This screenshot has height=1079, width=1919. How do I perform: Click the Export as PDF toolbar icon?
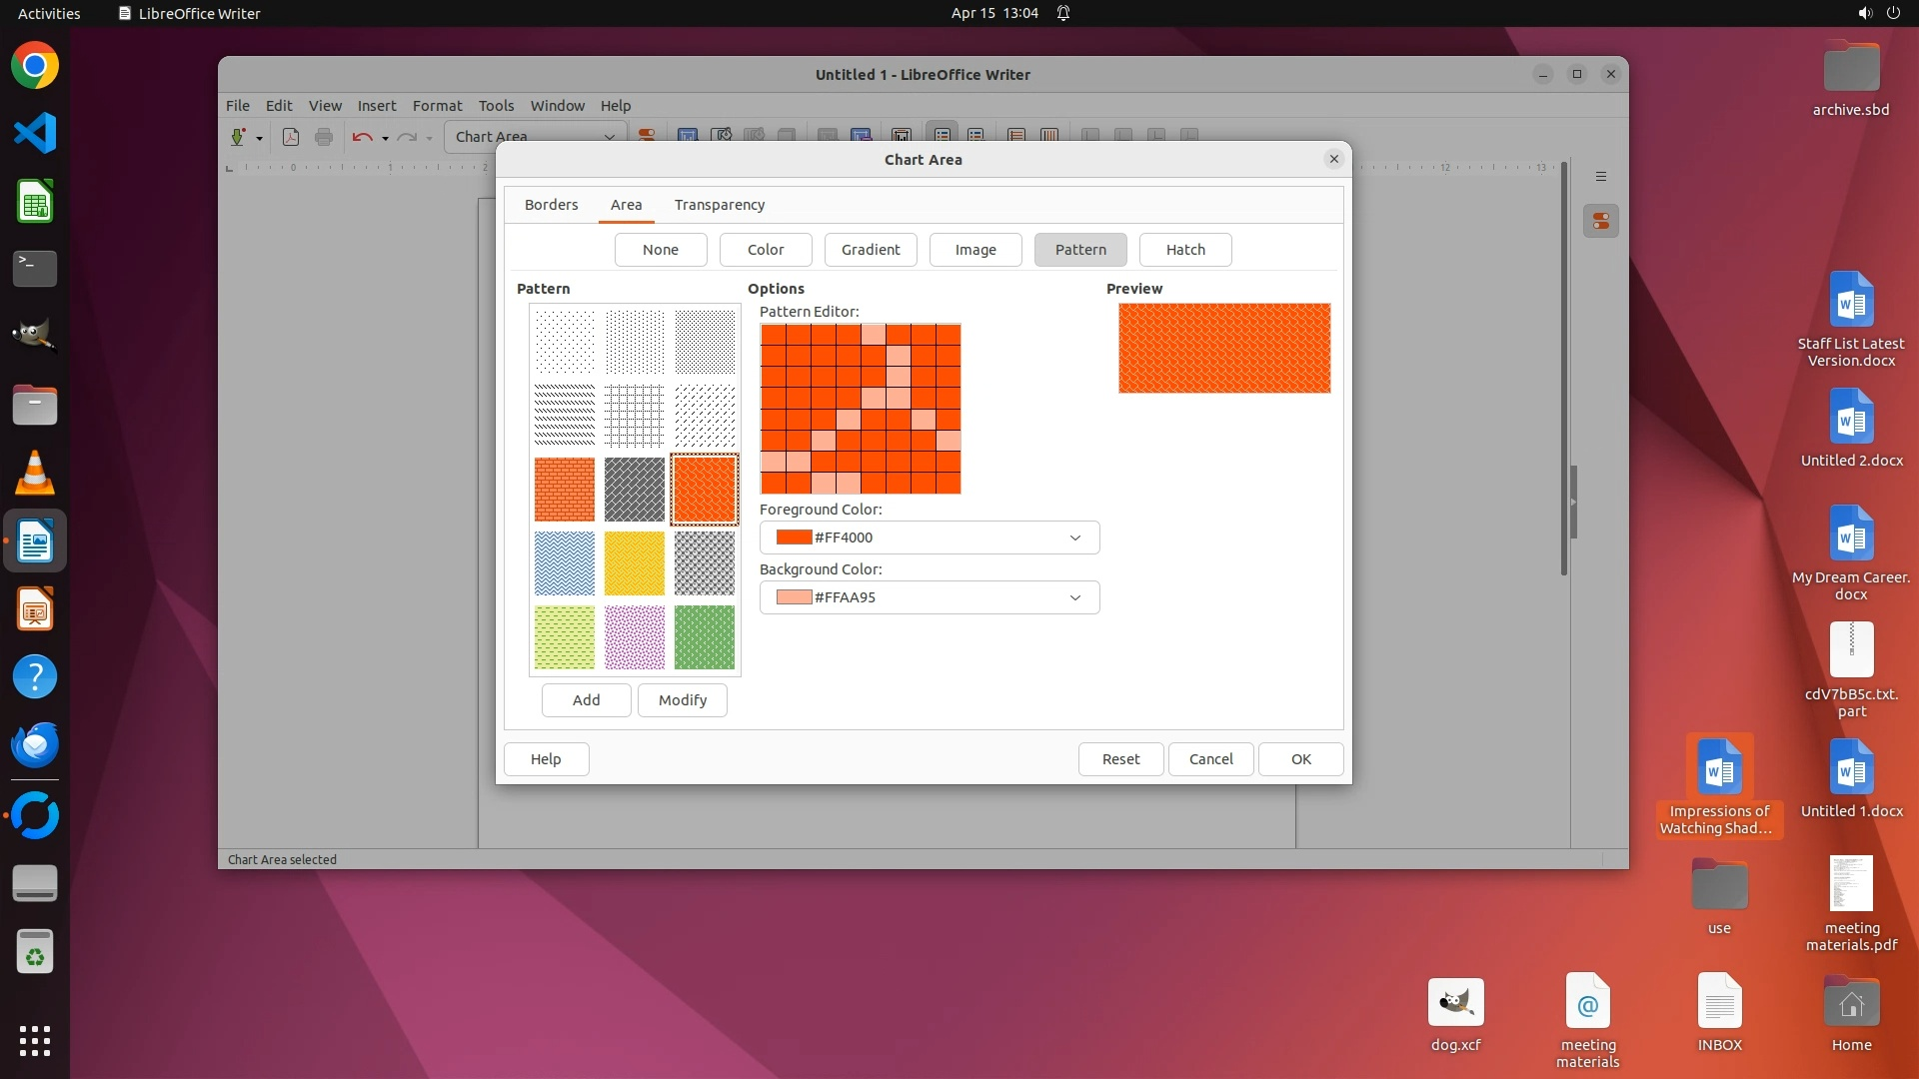[x=291, y=137]
